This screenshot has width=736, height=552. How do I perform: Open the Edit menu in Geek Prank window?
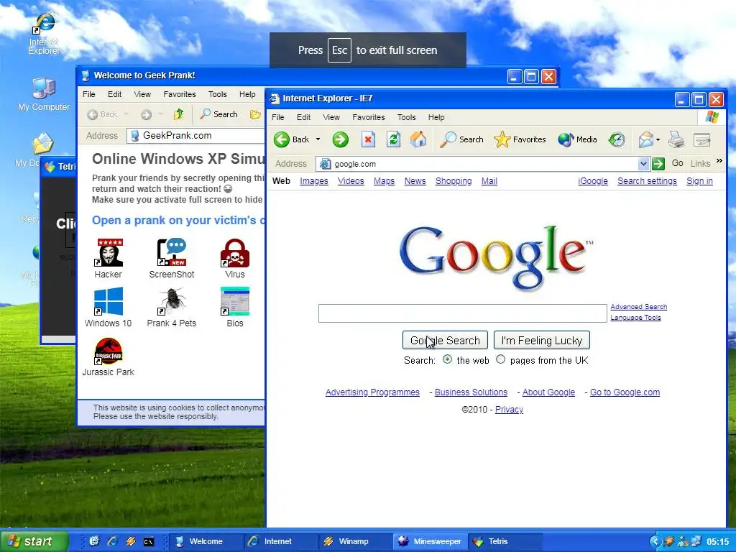pos(114,94)
